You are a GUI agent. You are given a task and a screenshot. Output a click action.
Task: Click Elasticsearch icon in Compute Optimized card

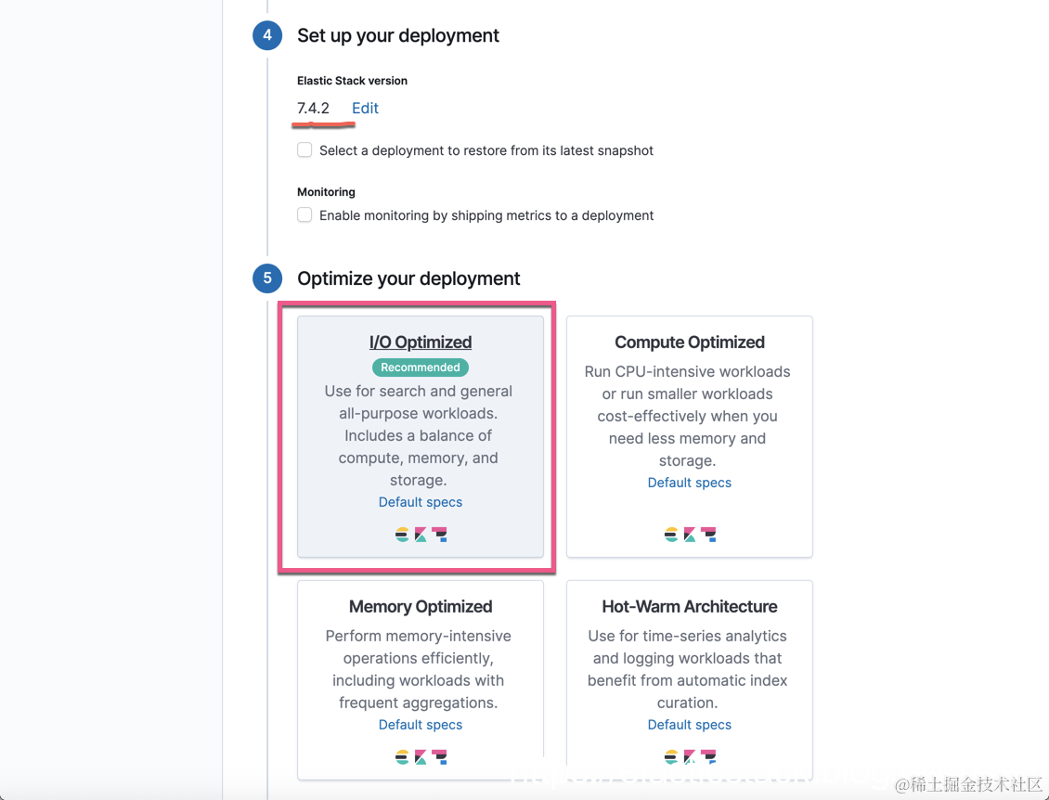tap(671, 535)
